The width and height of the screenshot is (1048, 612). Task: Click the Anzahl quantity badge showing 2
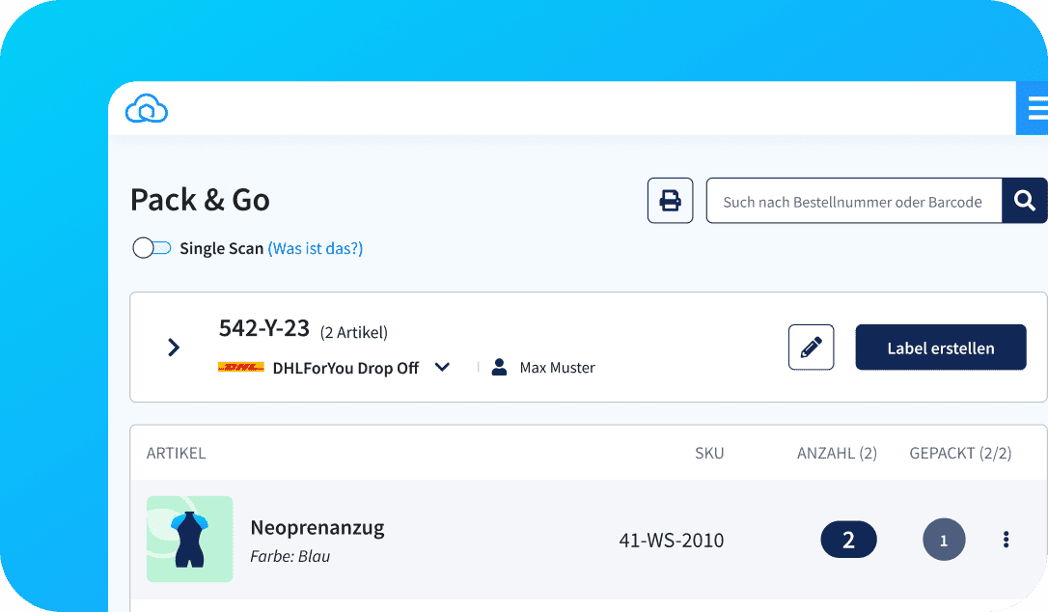point(848,540)
